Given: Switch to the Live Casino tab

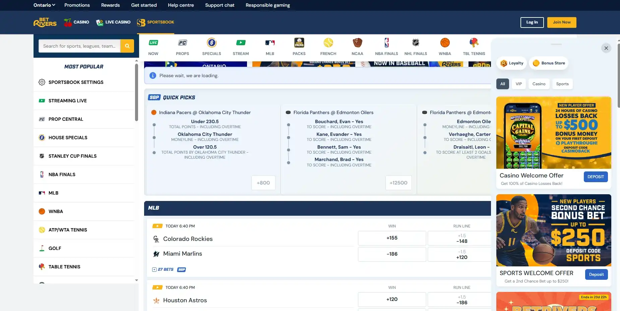Looking at the screenshot, I should click(x=113, y=22).
